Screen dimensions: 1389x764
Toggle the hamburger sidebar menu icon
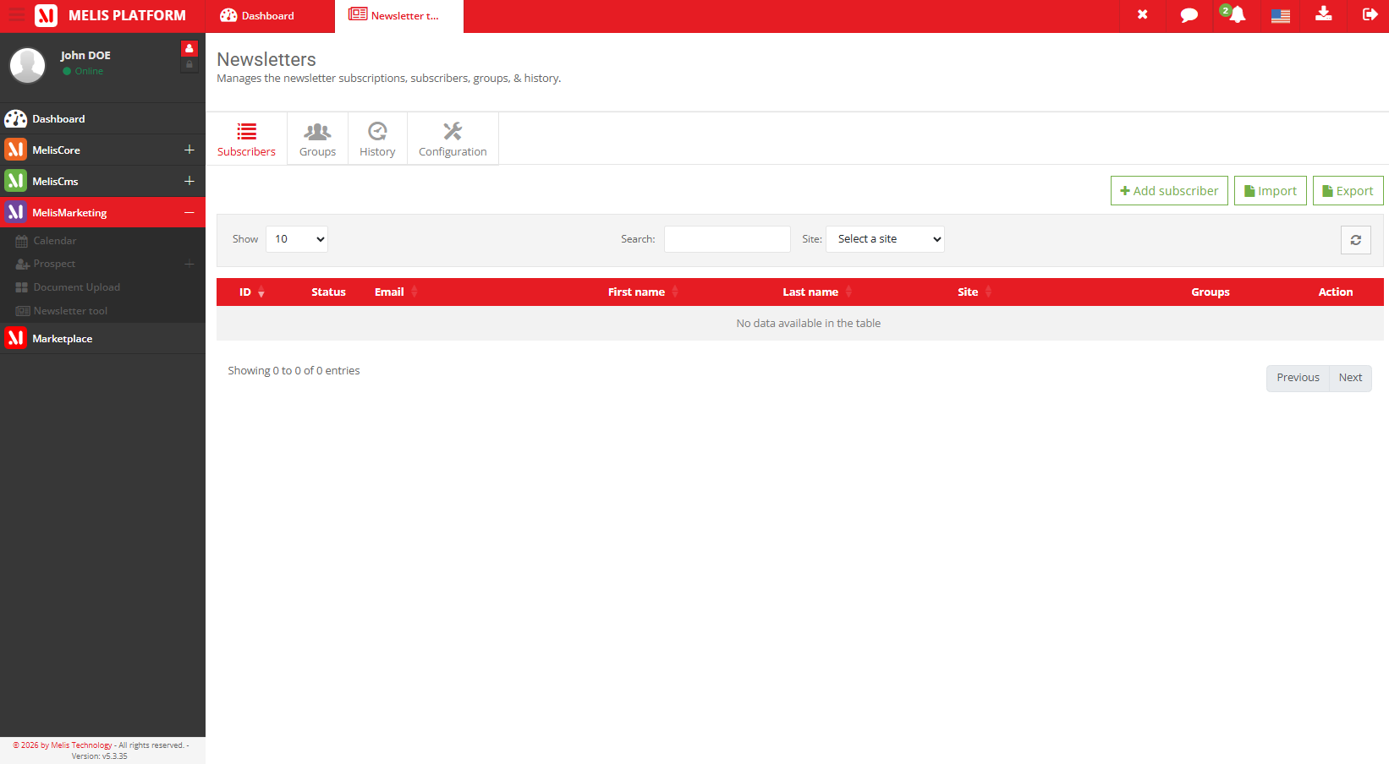[x=17, y=15]
